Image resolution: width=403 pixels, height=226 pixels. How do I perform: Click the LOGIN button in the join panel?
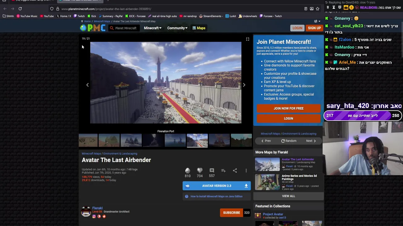pos(288,118)
